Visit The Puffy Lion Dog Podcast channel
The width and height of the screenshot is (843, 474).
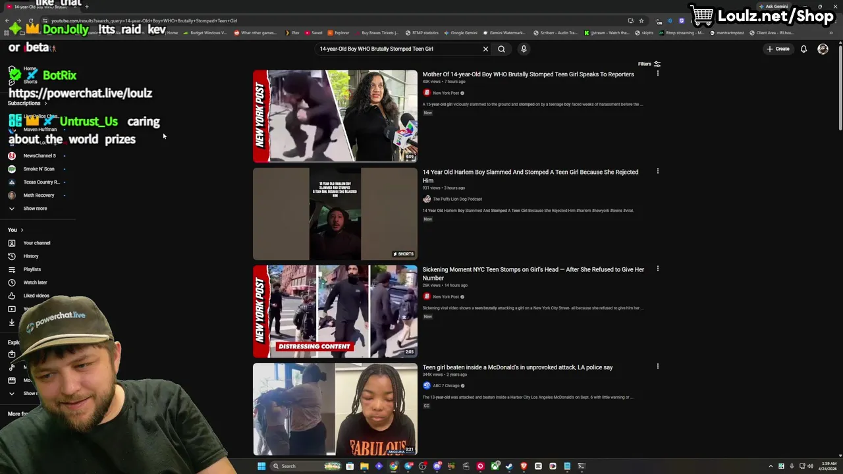[457, 199]
